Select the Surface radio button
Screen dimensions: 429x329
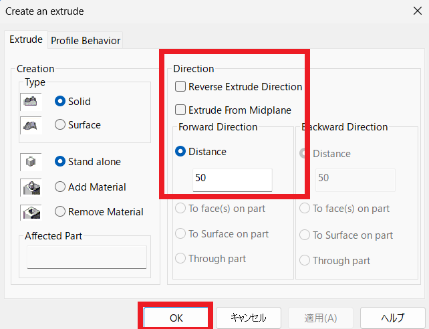(x=60, y=125)
